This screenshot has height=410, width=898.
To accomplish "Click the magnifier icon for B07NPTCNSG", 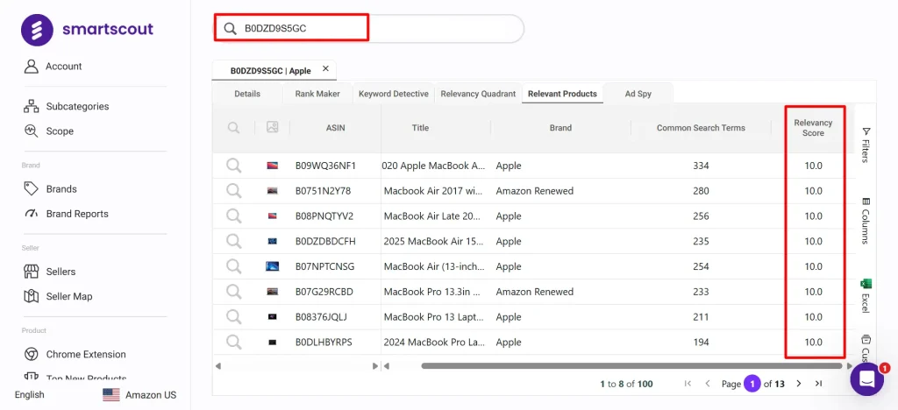I will (x=233, y=266).
